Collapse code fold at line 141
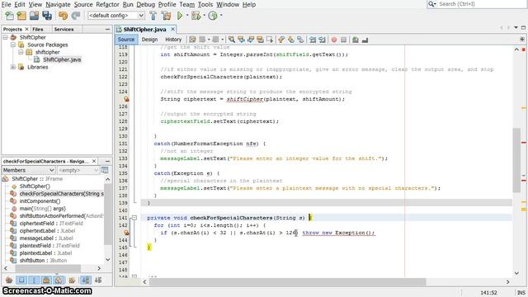 point(134,218)
